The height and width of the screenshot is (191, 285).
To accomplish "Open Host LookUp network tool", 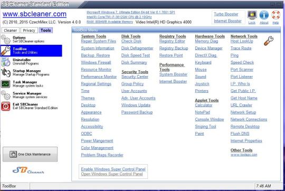I will point(242,41).
